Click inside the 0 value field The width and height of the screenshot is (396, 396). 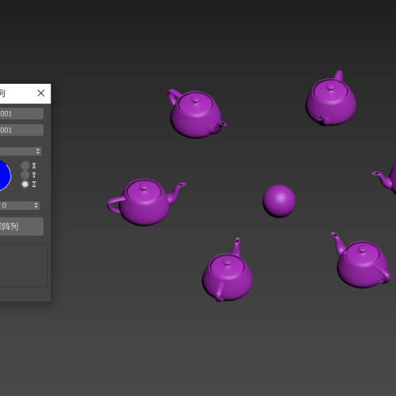pyautogui.click(x=17, y=205)
